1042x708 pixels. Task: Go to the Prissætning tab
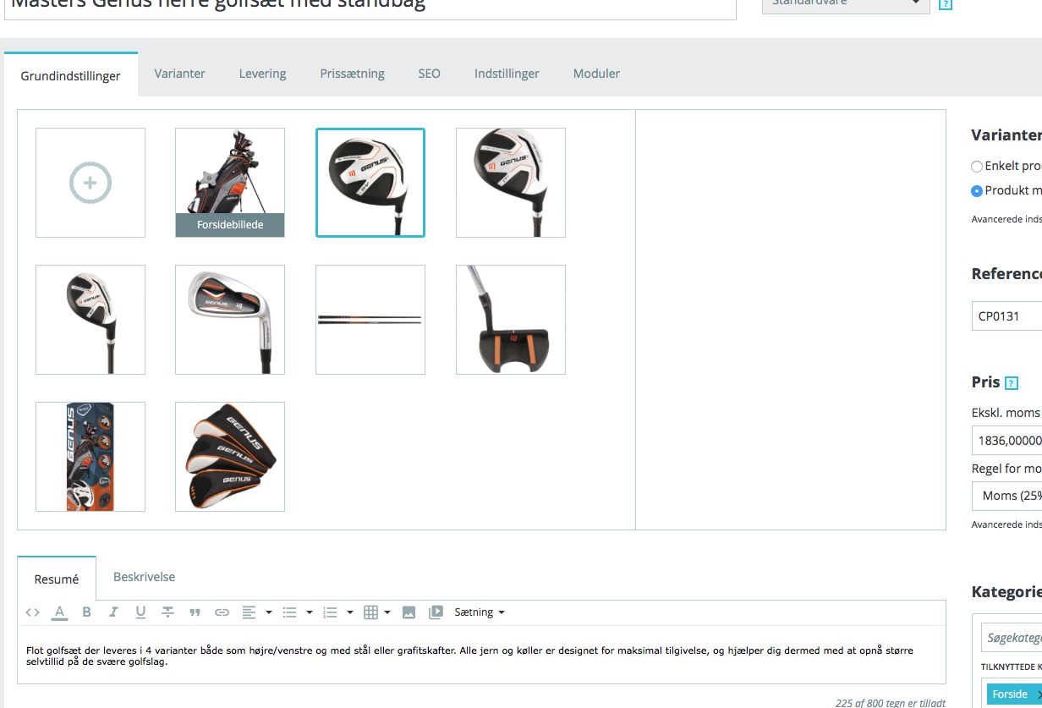click(352, 74)
